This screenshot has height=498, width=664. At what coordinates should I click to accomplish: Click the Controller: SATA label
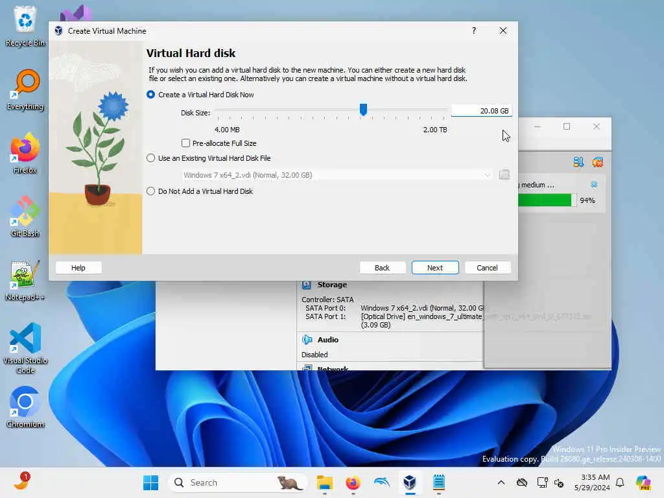pos(327,300)
